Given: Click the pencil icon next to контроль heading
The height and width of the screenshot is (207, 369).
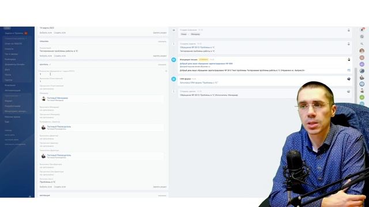Looking at the screenshot, I should point(50,64).
